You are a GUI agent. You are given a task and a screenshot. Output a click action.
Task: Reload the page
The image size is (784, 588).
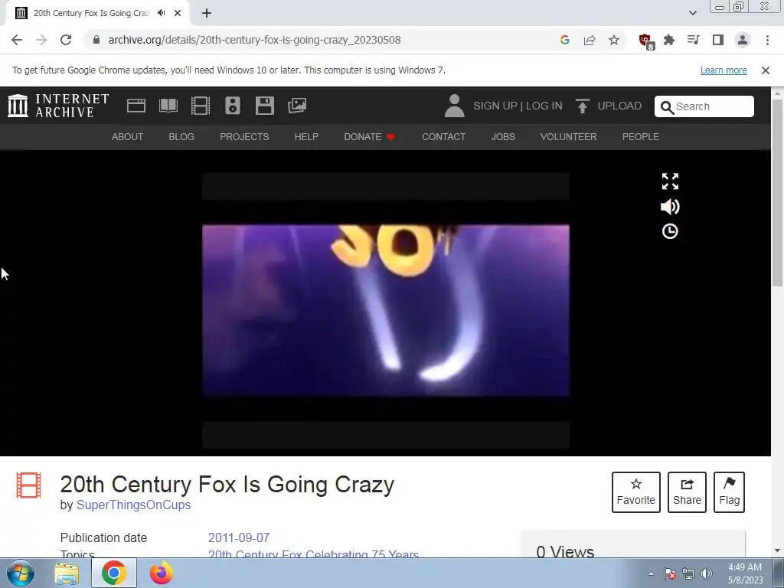pyautogui.click(x=66, y=40)
